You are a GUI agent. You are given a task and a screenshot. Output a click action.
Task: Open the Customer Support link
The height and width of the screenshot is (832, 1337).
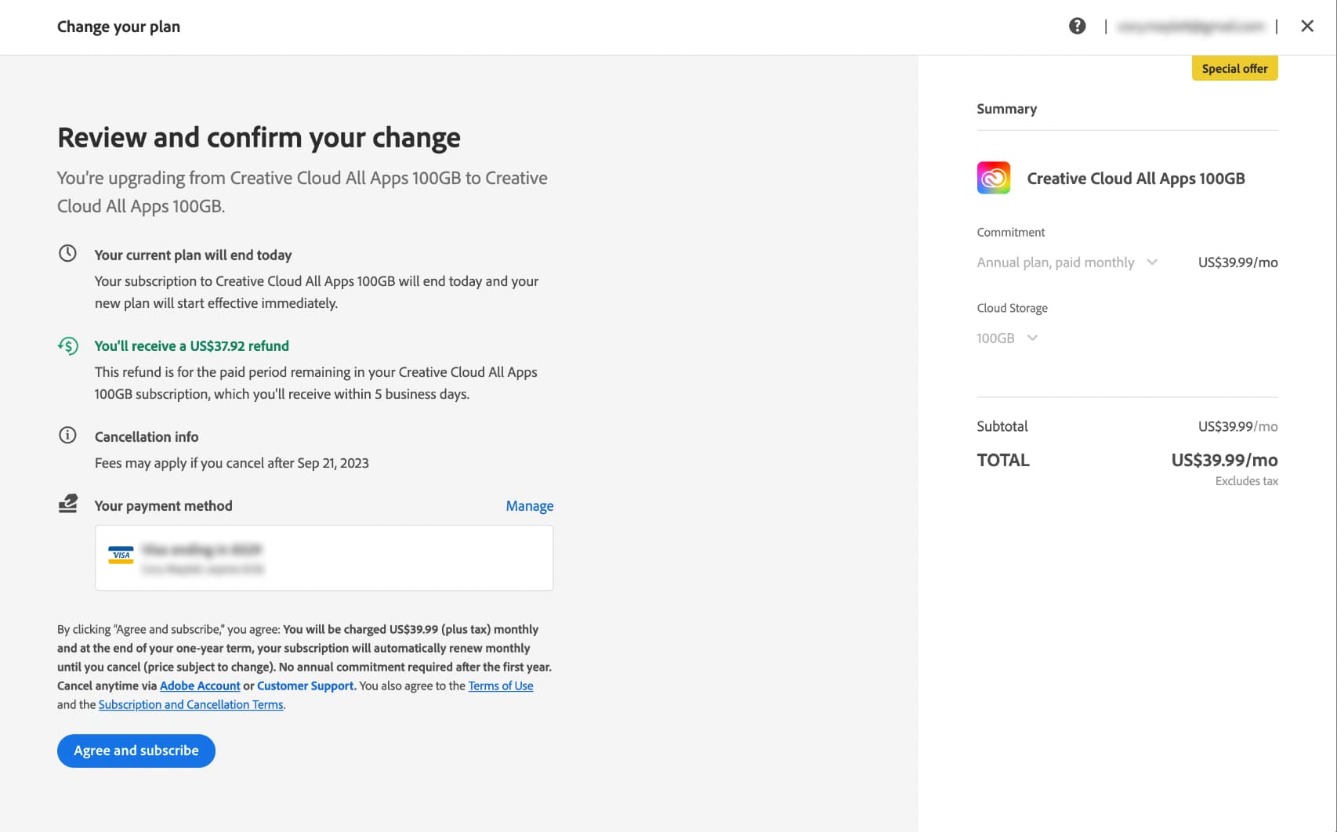tap(306, 685)
